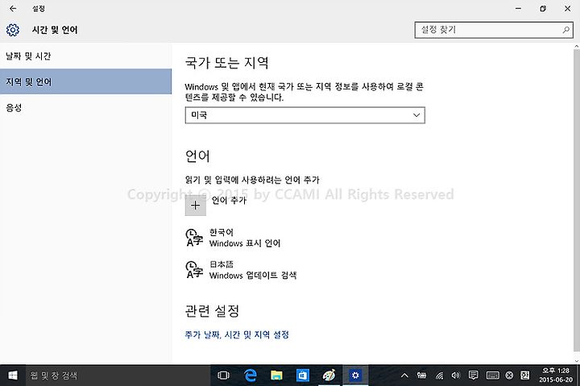
Task: Expand the 미국 country dropdown
Action: click(304, 115)
